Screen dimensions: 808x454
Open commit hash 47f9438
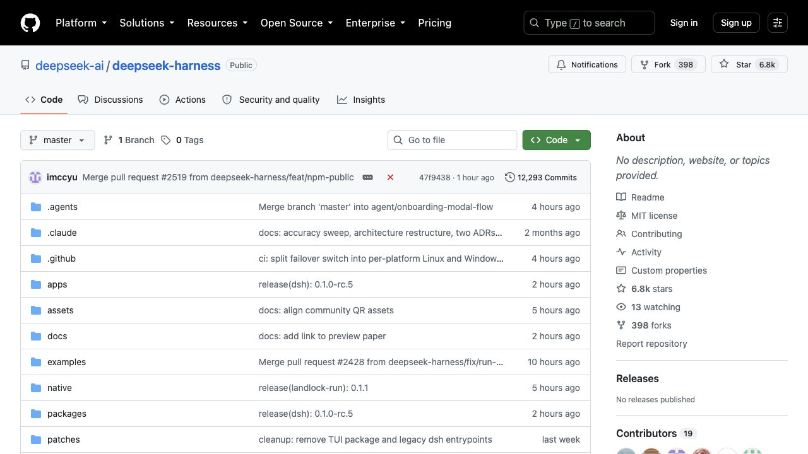[435, 177]
